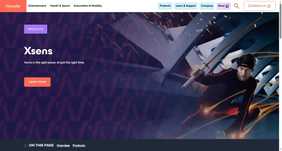282x151 pixels.
Task: Go to the Store
Action: pos(224,6)
